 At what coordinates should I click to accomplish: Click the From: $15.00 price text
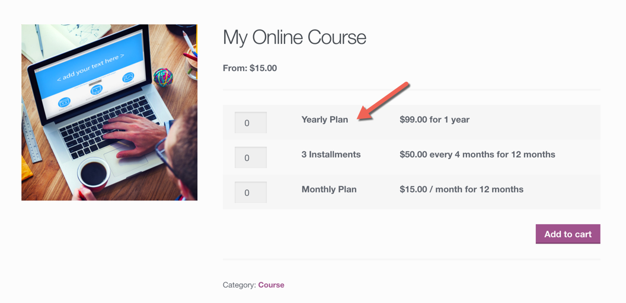(x=250, y=68)
